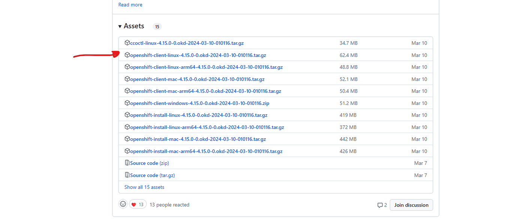525x220 pixels.
Task: Click the 419 MB size value
Action: pyautogui.click(x=348, y=115)
